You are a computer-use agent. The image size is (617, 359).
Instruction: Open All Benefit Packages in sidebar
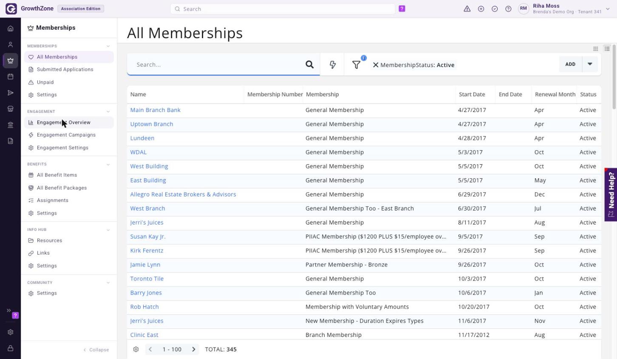(69, 188)
